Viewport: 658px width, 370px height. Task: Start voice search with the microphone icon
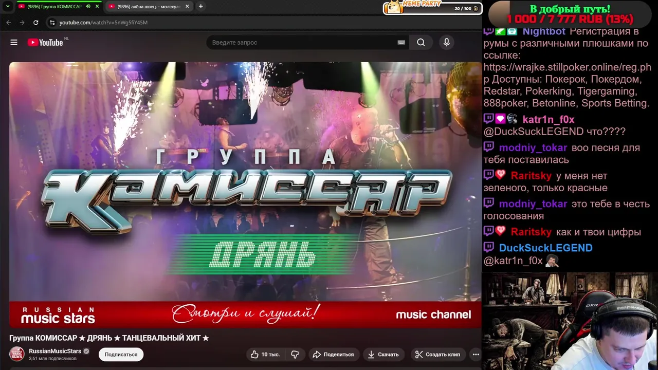[447, 42]
